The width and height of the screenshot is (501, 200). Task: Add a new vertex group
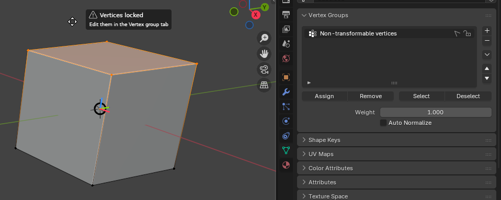[487, 31]
